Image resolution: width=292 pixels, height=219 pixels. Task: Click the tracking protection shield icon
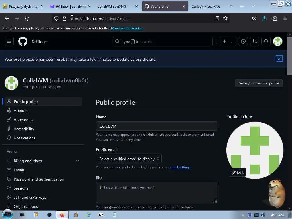56,18
